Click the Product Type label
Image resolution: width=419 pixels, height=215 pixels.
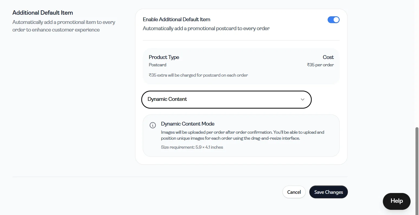tap(164, 57)
